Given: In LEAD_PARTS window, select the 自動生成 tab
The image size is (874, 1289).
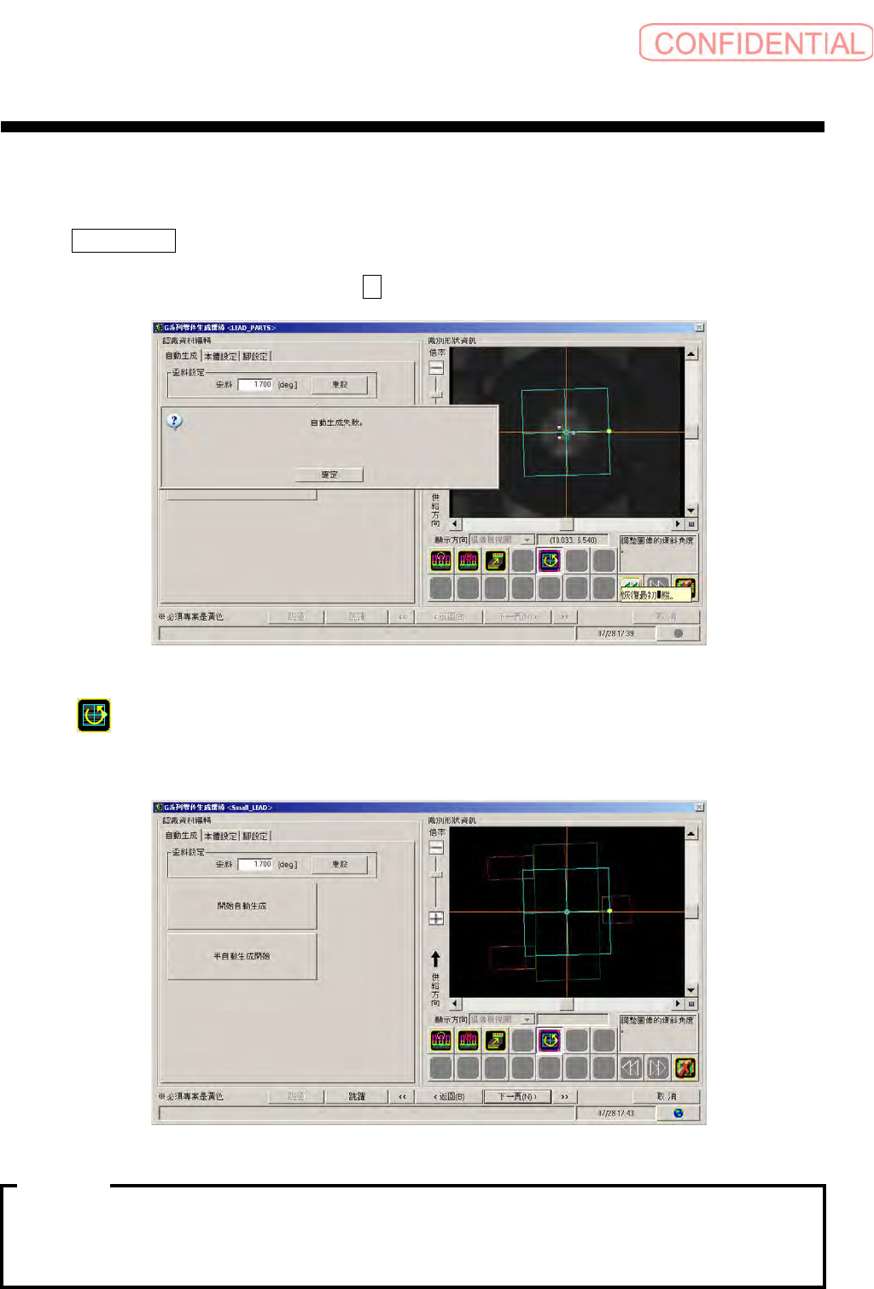Looking at the screenshot, I should [x=181, y=356].
